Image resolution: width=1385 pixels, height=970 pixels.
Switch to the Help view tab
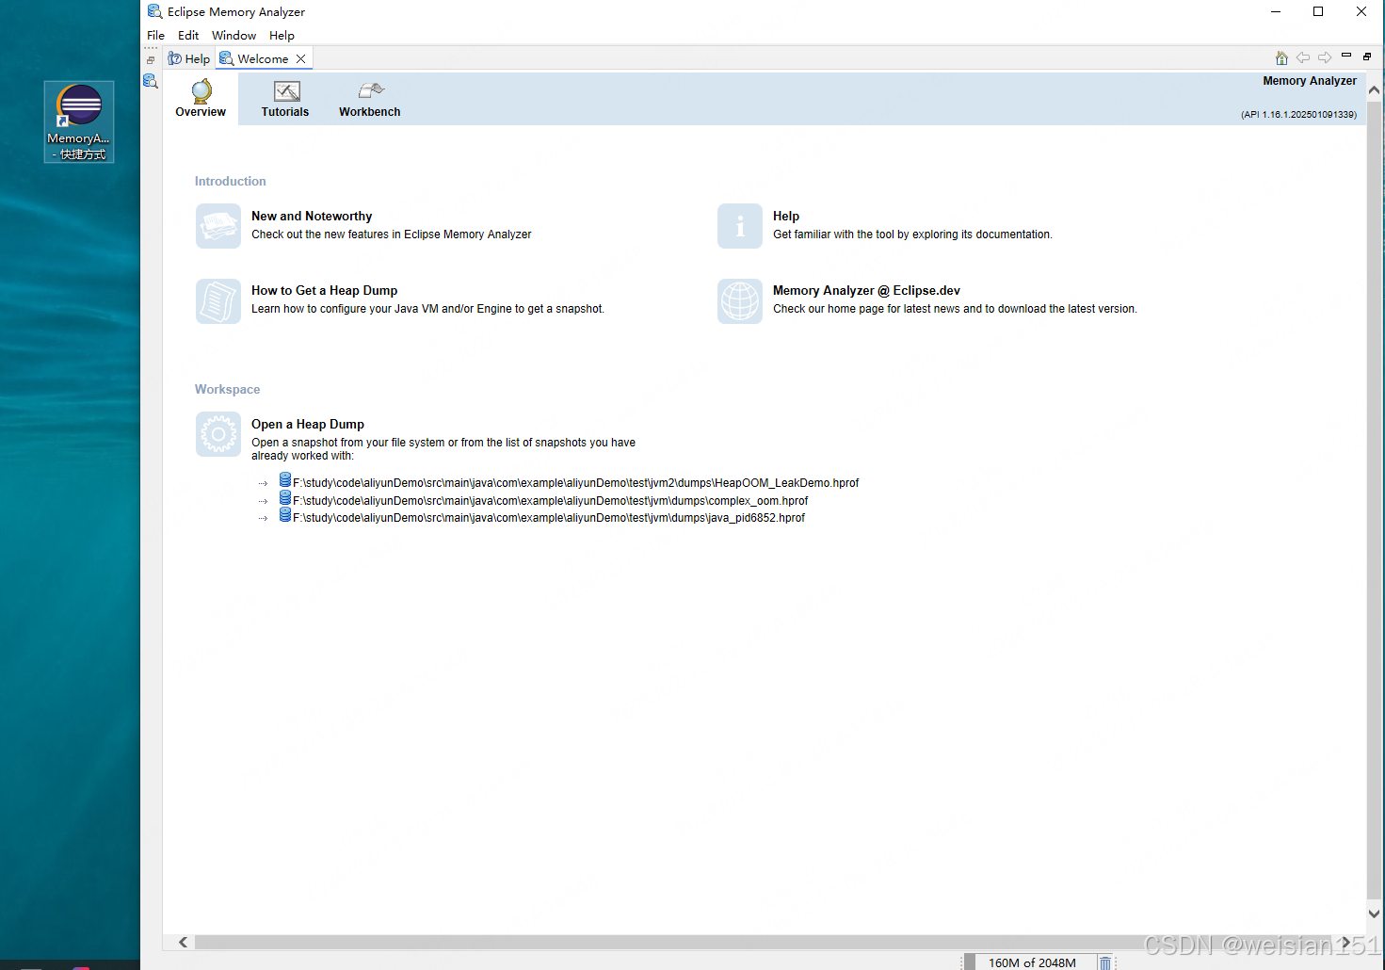pyautogui.click(x=189, y=58)
